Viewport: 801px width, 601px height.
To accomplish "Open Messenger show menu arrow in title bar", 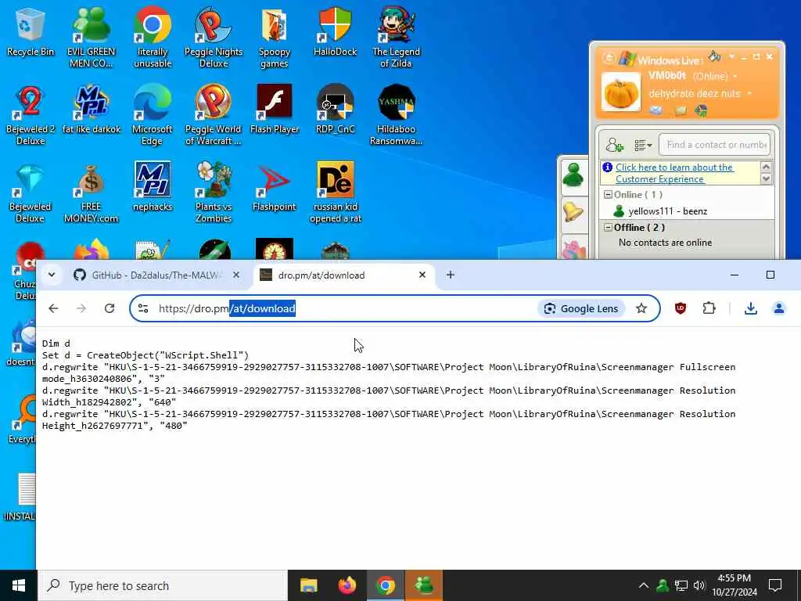I will (731, 56).
